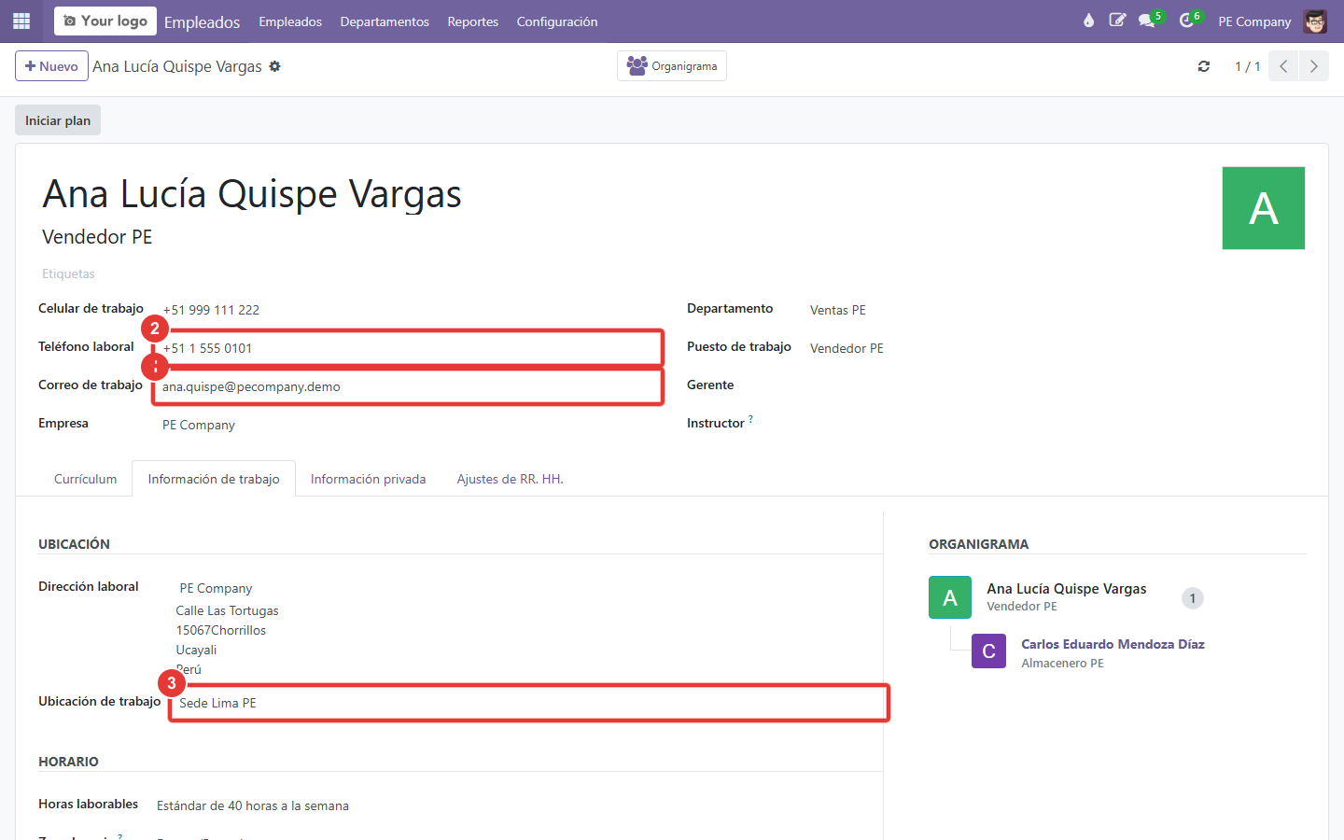Edit the Correo de trabajo email field
This screenshot has height=840, width=1344.
411,386
